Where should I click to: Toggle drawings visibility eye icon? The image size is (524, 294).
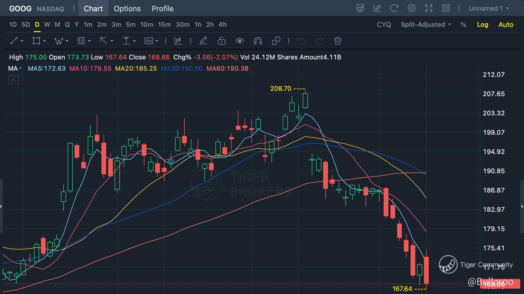point(240,41)
